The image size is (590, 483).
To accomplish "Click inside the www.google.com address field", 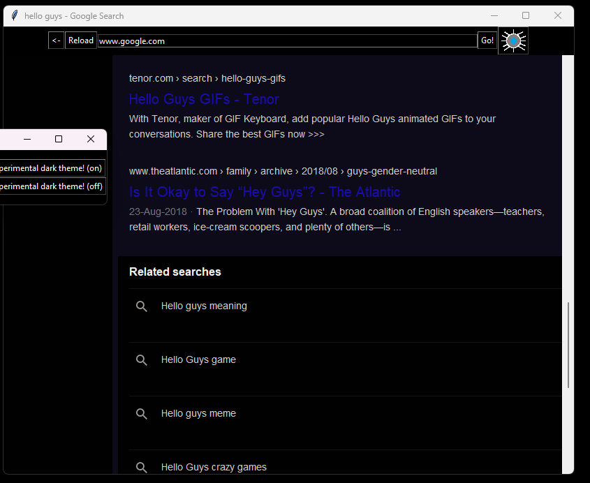I will point(286,40).
